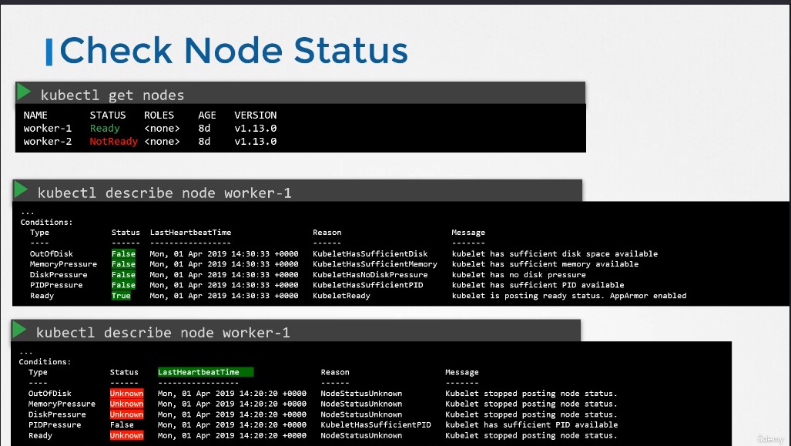Click message "kubelet has sufficient memory available"
Image resolution: width=791 pixels, height=446 pixels.
[x=545, y=264]
